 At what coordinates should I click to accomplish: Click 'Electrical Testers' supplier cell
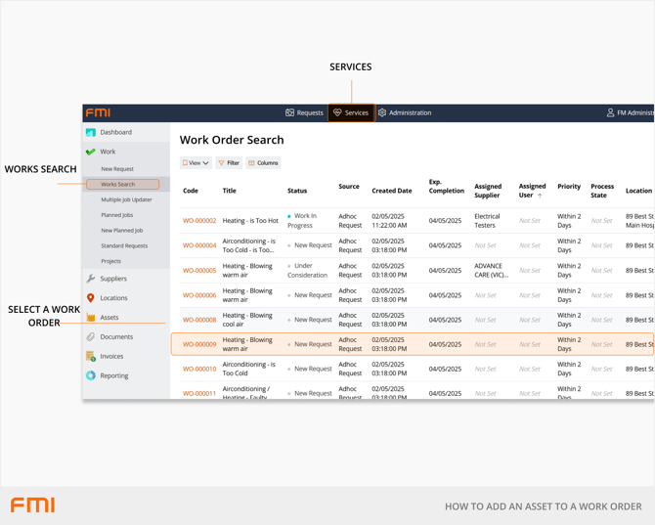pyautogui.click(x=487, y=221)
